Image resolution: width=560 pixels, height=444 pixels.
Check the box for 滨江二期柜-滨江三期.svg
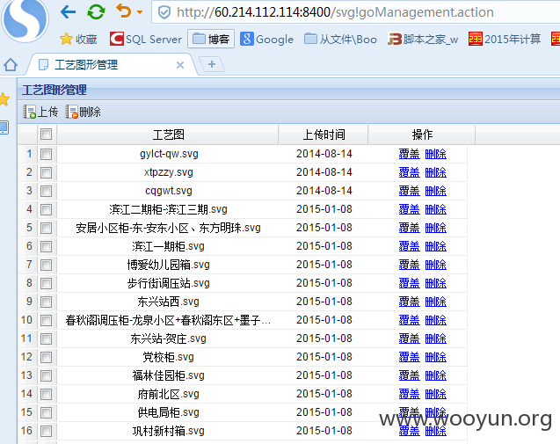click(46, 209)
